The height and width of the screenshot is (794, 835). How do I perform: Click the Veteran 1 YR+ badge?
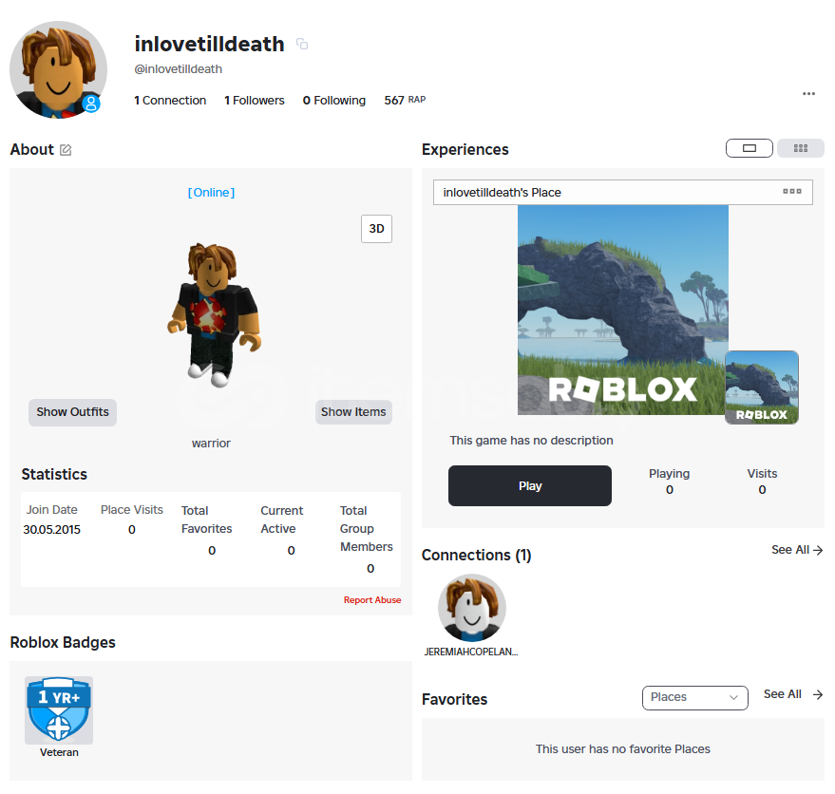point(59,709)
